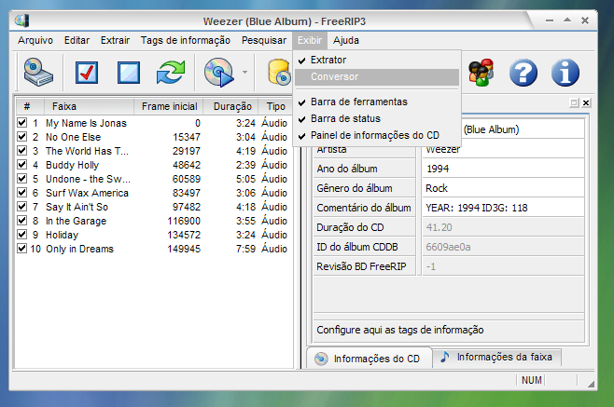Uncheck track 3 The World Has T...
The width and height of the screenshot is (614, 407).
(22, 151)
